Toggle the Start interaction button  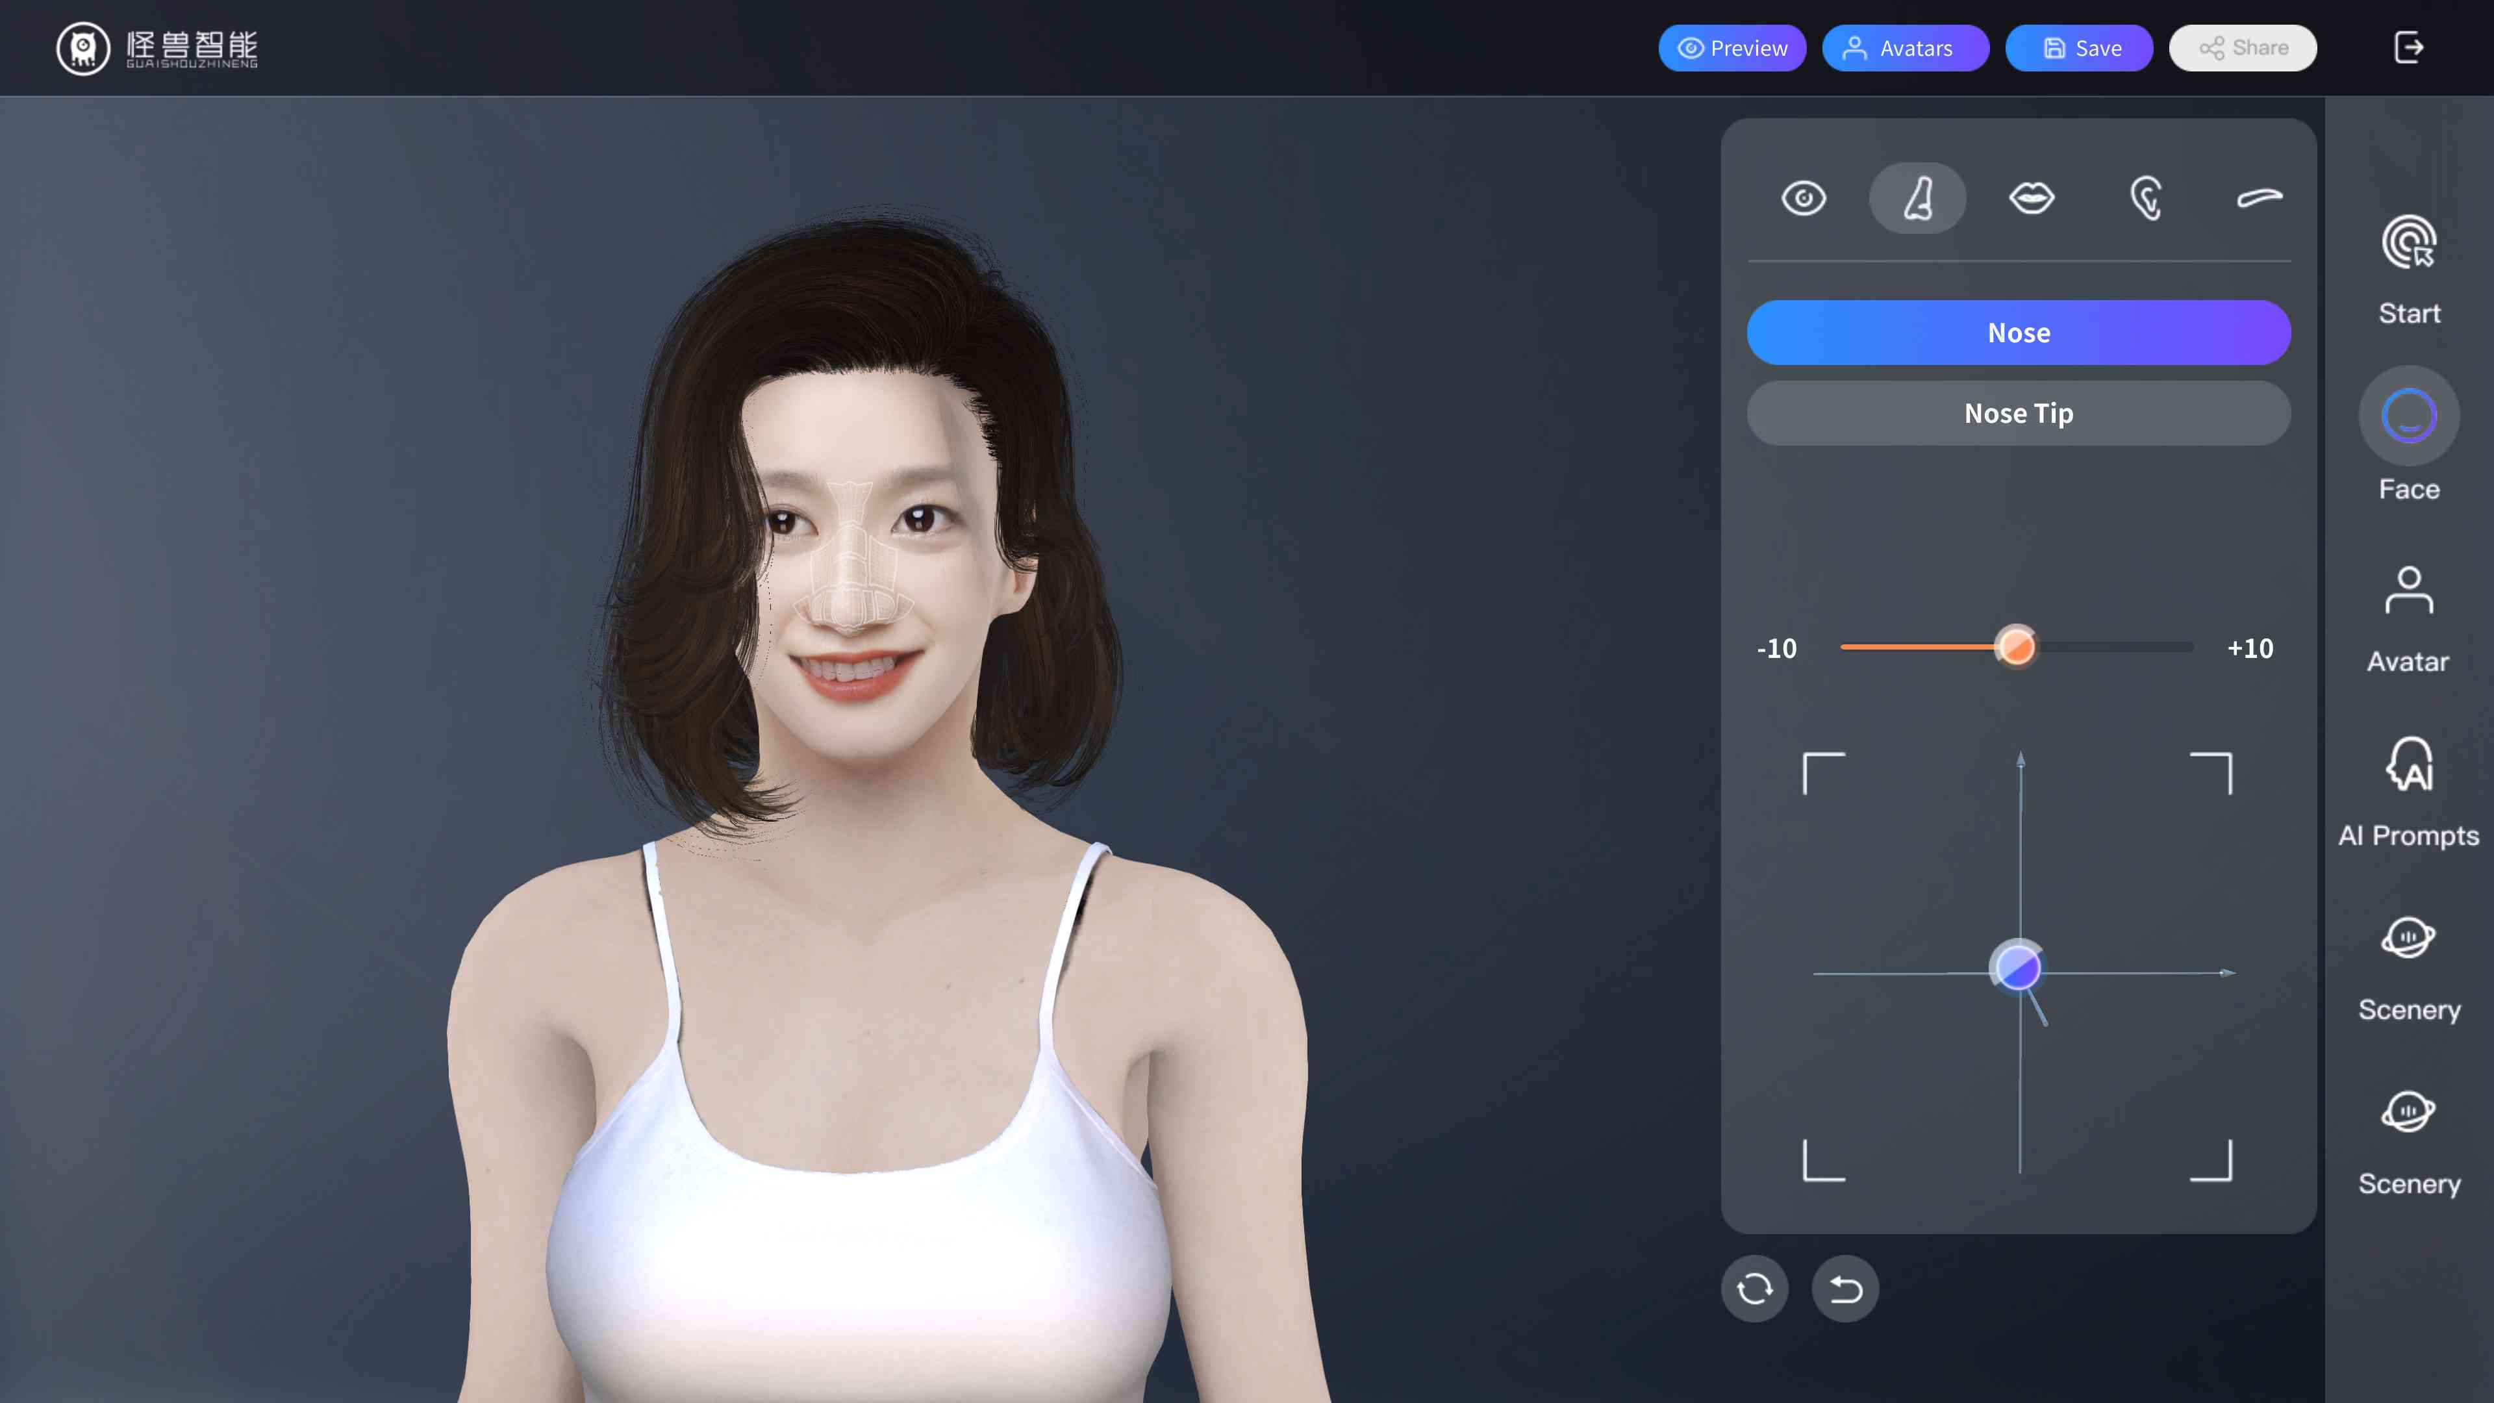(2408, 269)
